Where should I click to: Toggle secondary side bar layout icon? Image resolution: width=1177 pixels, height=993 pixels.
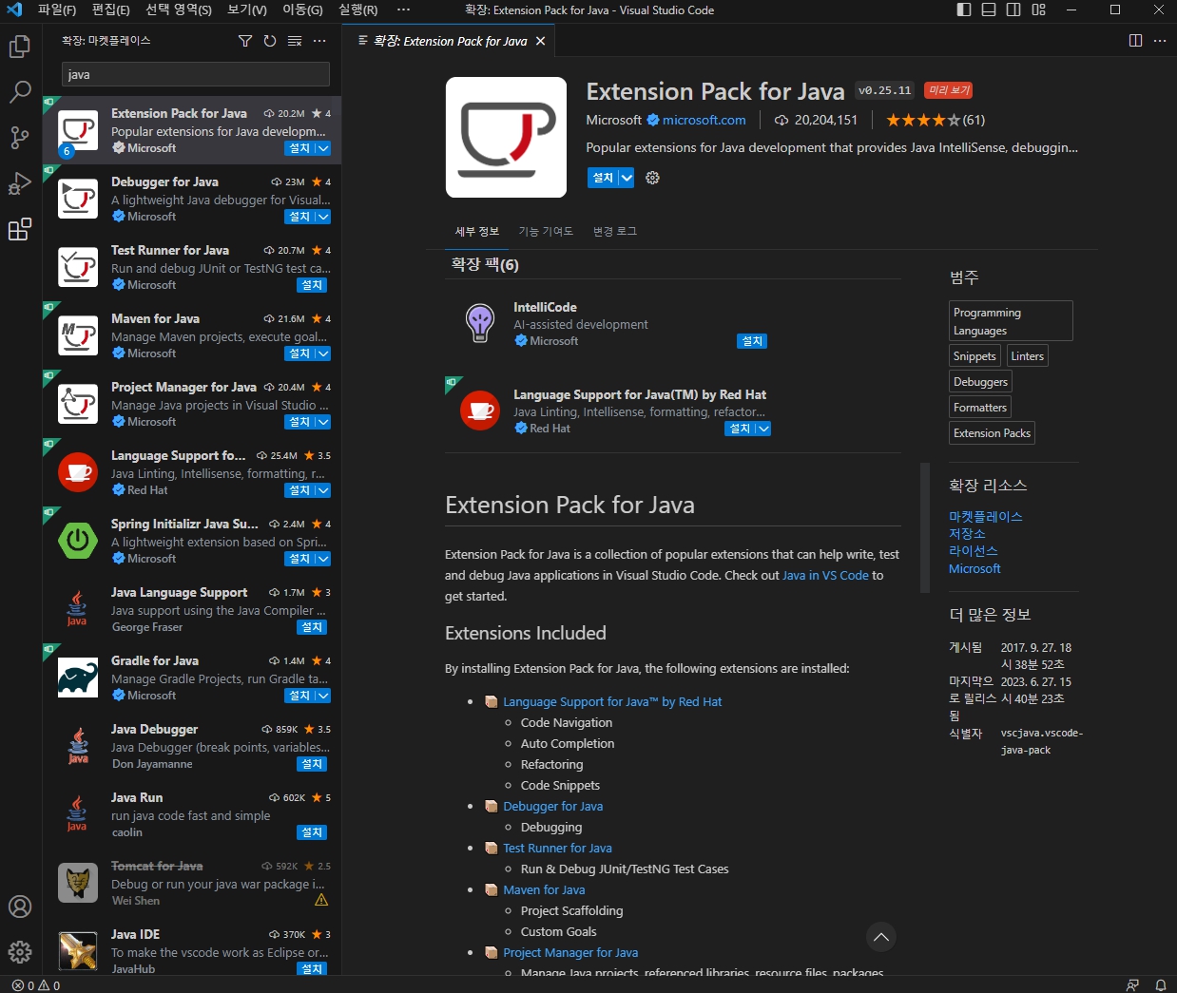click(1013, 10)
